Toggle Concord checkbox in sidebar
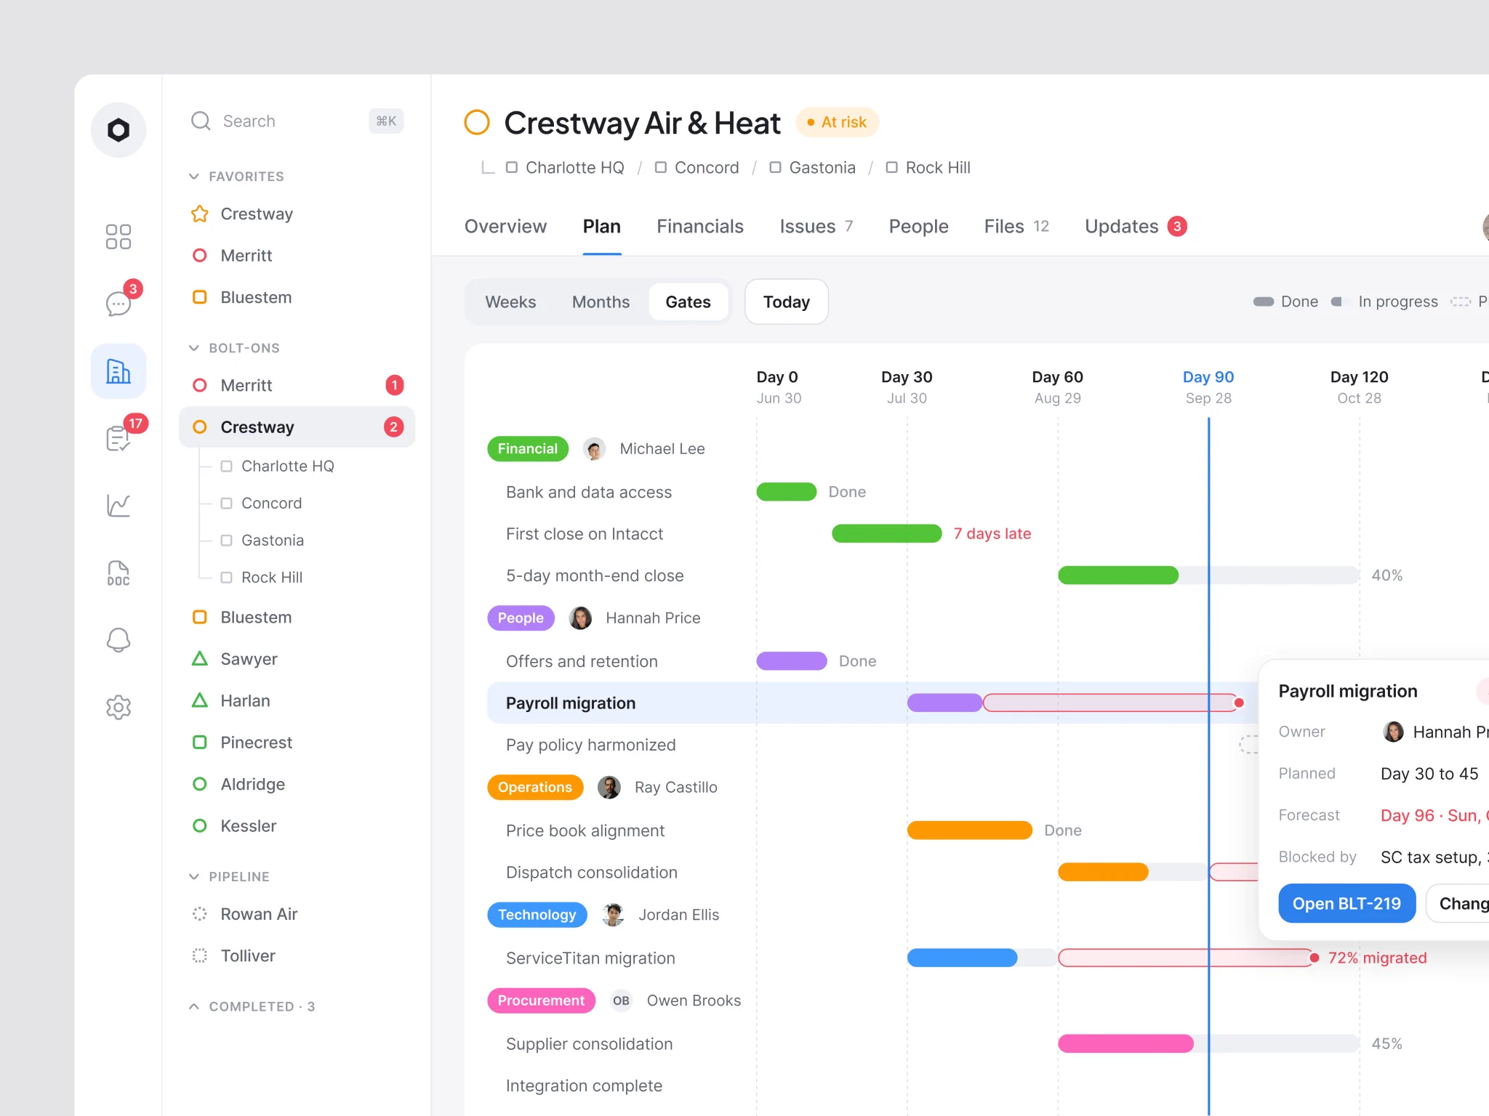Screen dimensions: 1489x1116 pos(227,504)
